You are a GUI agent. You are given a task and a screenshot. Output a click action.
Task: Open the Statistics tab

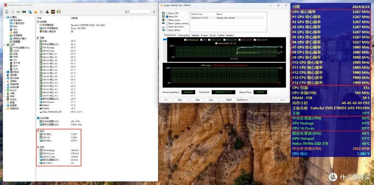230,35
